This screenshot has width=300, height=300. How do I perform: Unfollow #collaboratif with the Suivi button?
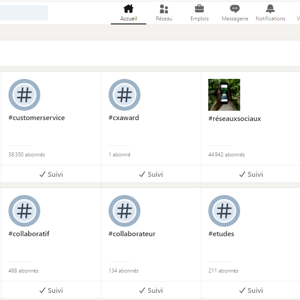pos(51,290)
